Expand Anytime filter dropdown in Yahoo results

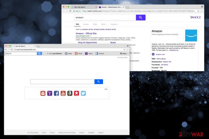pos(115,24)
